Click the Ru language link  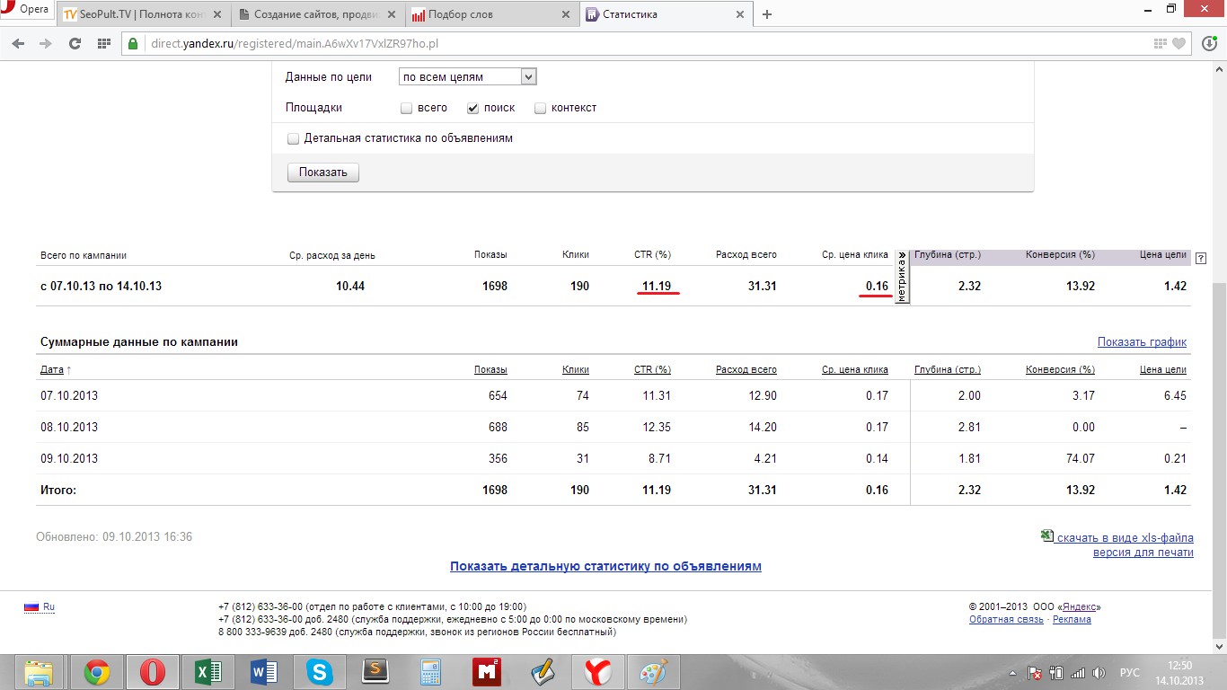(49, 607)
